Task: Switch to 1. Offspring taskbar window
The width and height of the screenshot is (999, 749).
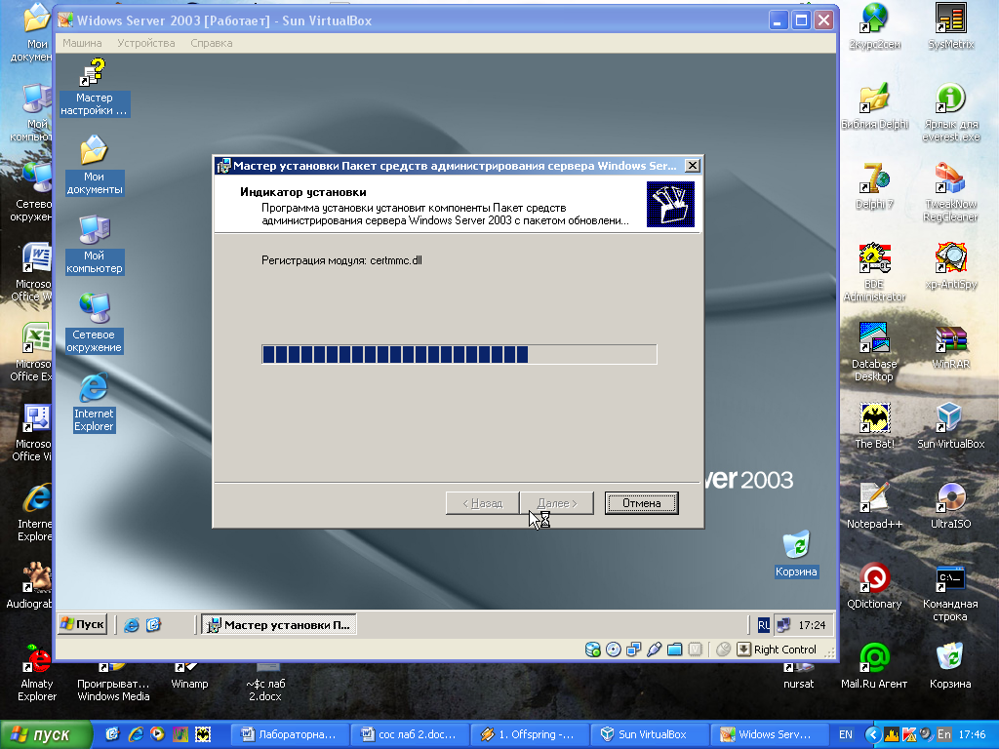Action: point(530,734)
